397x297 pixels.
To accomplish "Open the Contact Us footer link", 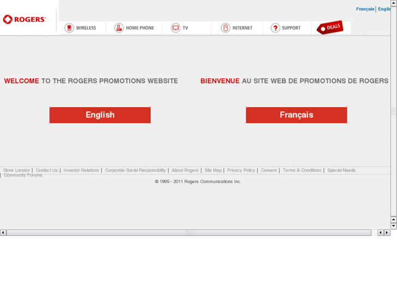I will [46, 170].
